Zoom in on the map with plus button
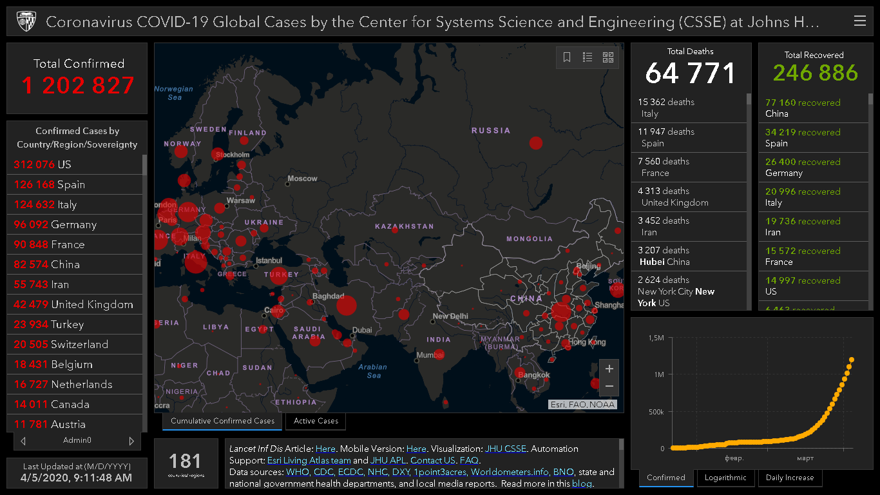The height and width of the screenshot is (495, 880). [609, 369]
